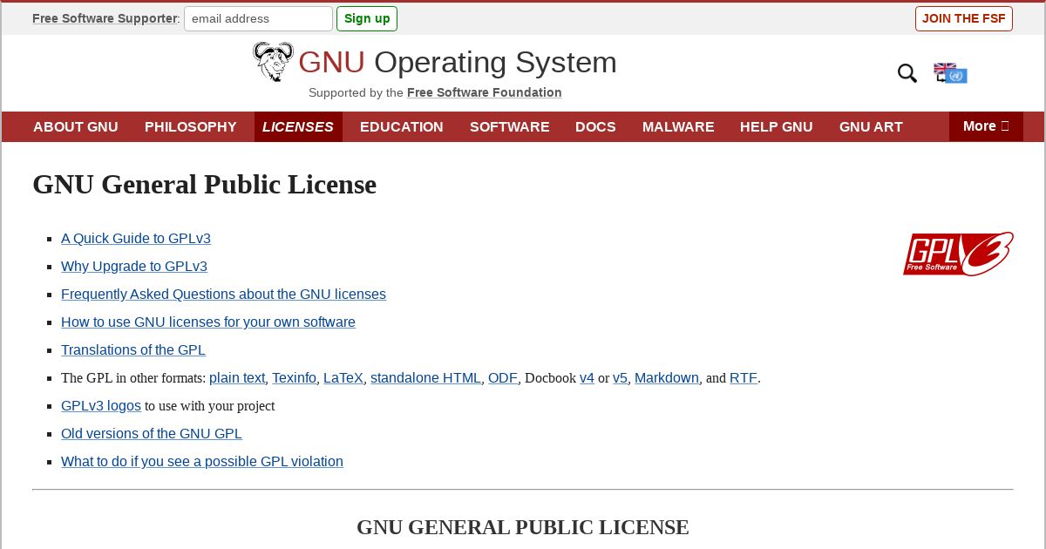Image resolution: width=1046 pixels, height=549 pixels.
Task: Open the Markdown format link
Action: pyautogui.click(x=667, y=378)
